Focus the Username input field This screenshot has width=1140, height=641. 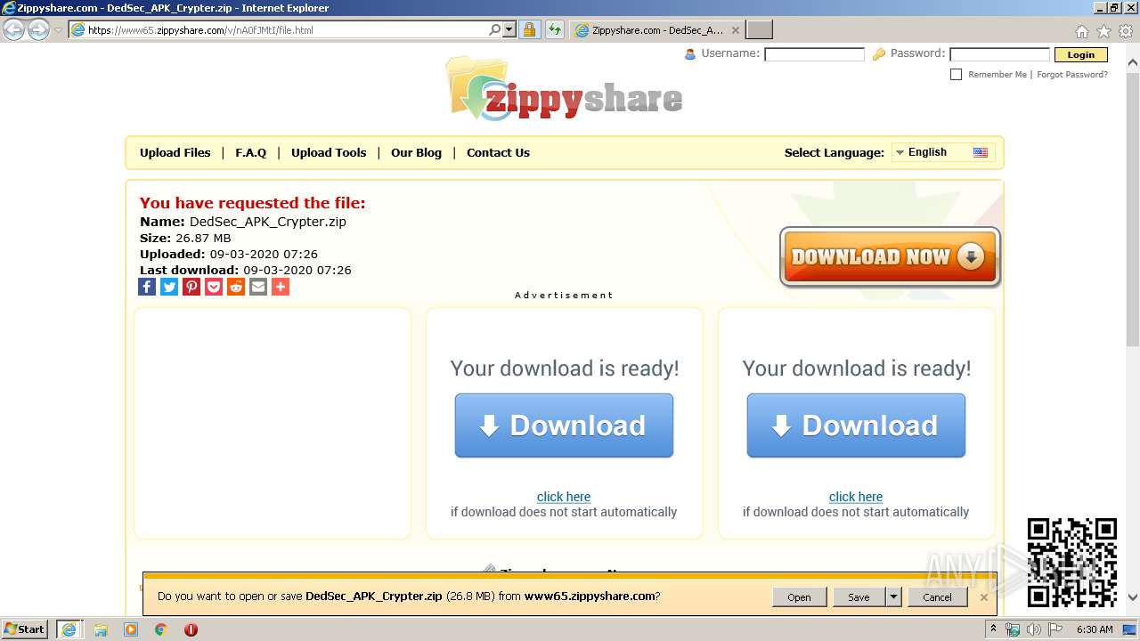(814, 54)
